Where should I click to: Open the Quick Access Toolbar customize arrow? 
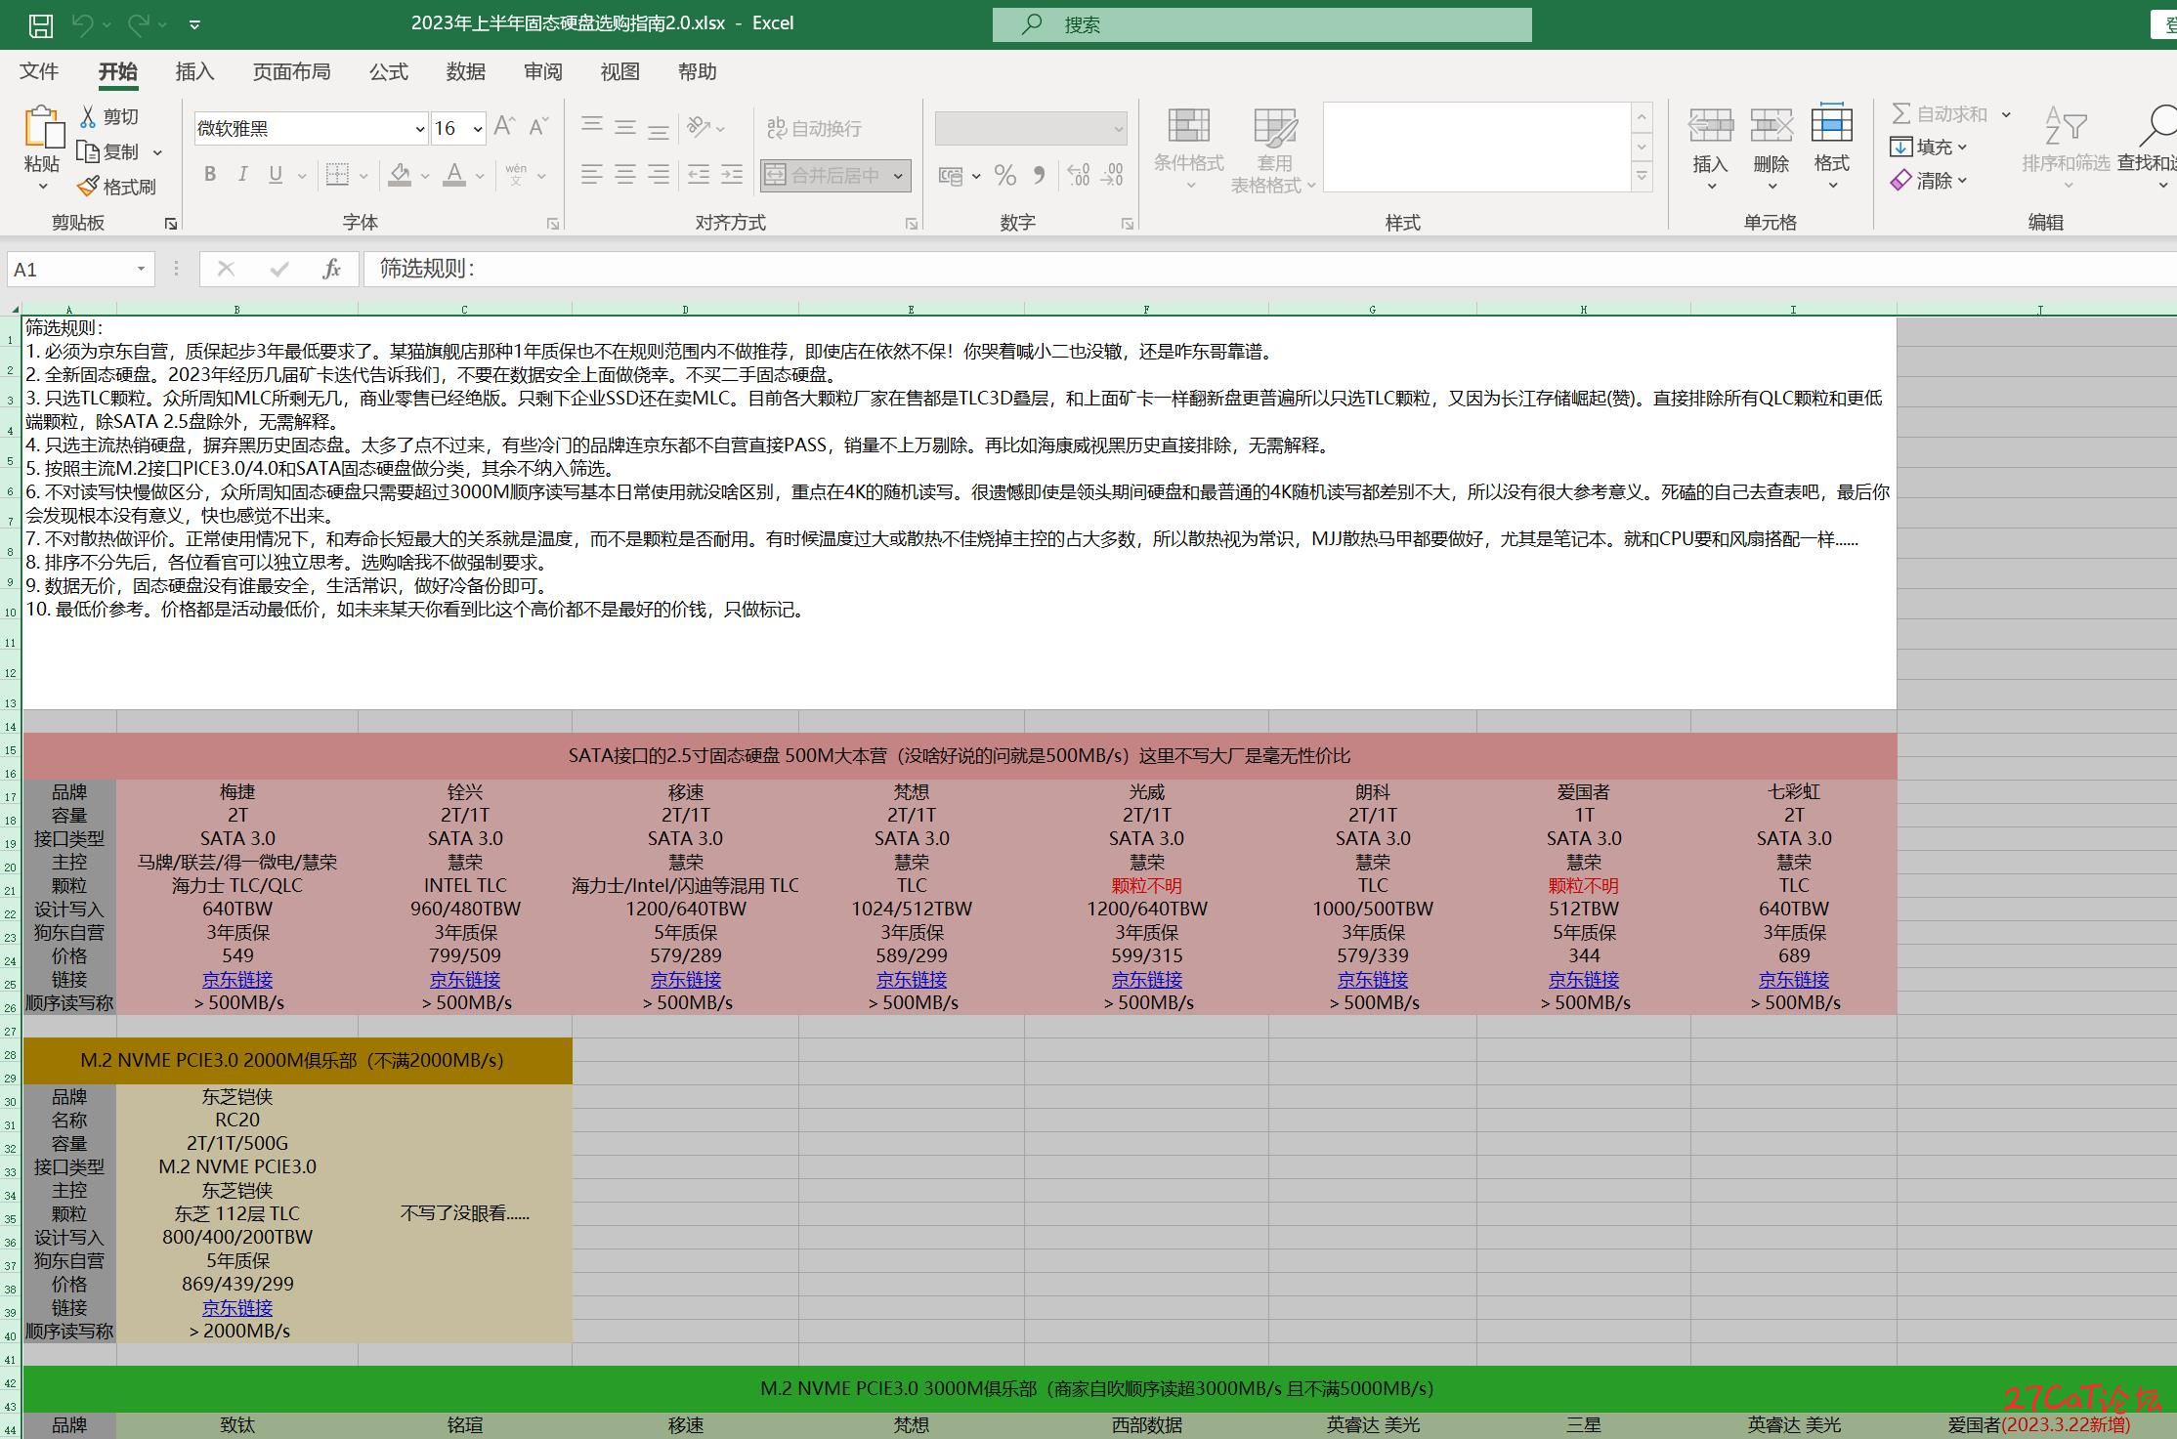[194, 24]
